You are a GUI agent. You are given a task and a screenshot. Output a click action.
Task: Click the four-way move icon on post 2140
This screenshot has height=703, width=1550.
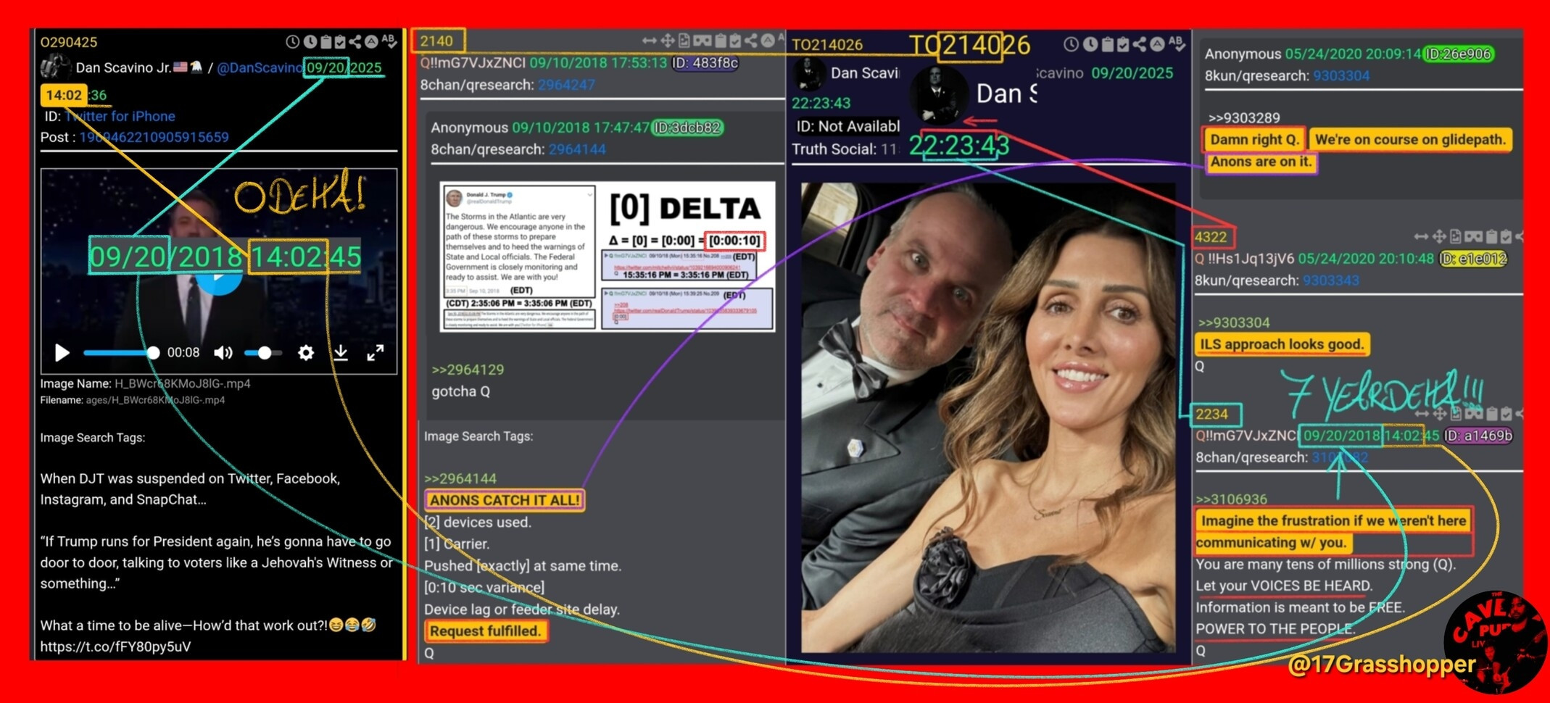click(667, 41)
